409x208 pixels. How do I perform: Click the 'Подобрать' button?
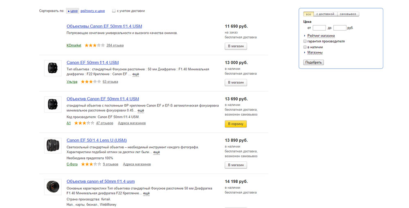coord(314,62)
